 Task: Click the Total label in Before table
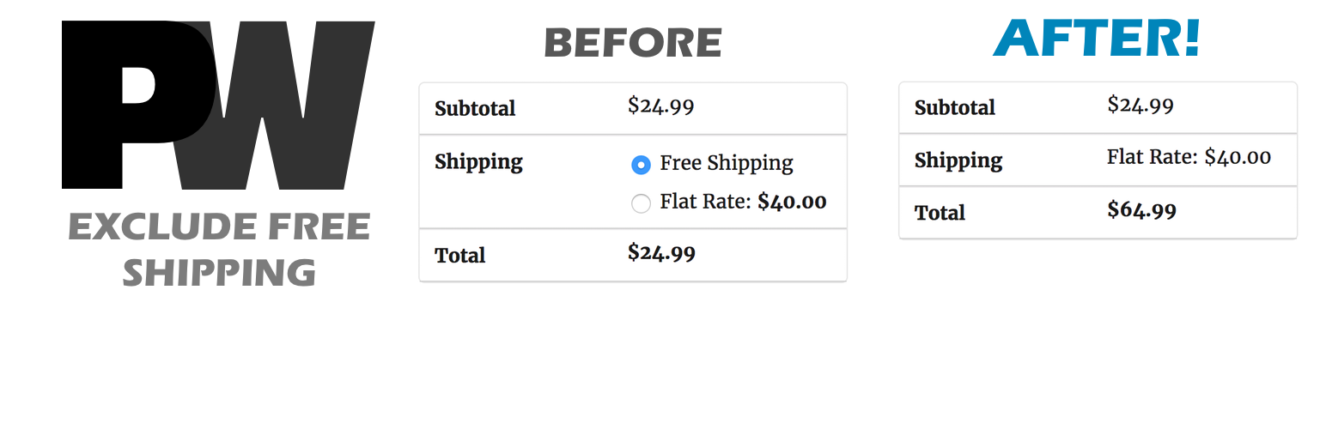(459, 256)
